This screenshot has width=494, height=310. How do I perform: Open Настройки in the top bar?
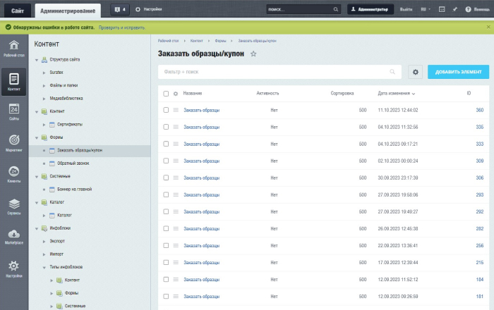[x=149, y=9]
